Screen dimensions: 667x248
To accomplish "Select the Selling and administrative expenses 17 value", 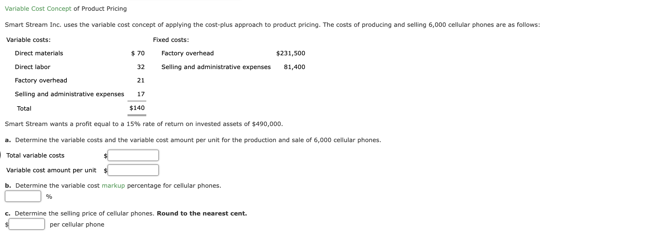I will click(141, 94).
